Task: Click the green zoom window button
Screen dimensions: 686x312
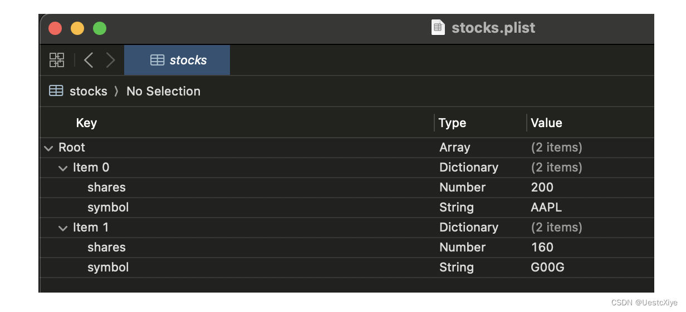Action: [100, 28]
